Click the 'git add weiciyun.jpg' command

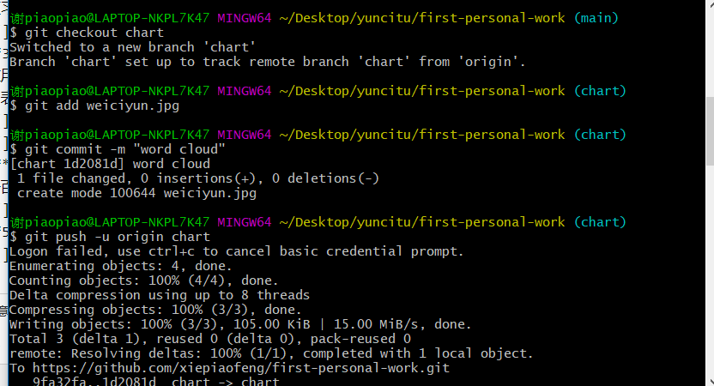point(102,106)
